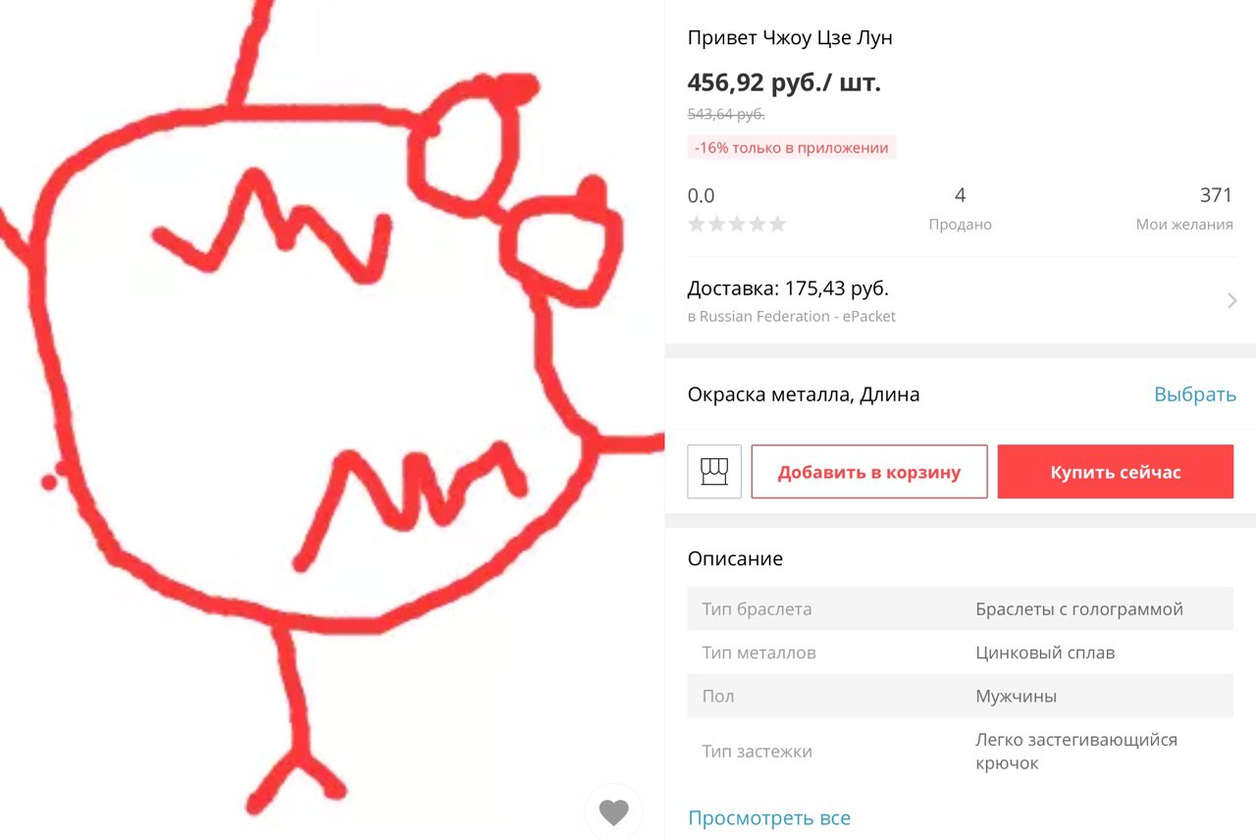Open "Просмотреть все" link
The height and width of the screenshot is (839, 1256).
769,817
